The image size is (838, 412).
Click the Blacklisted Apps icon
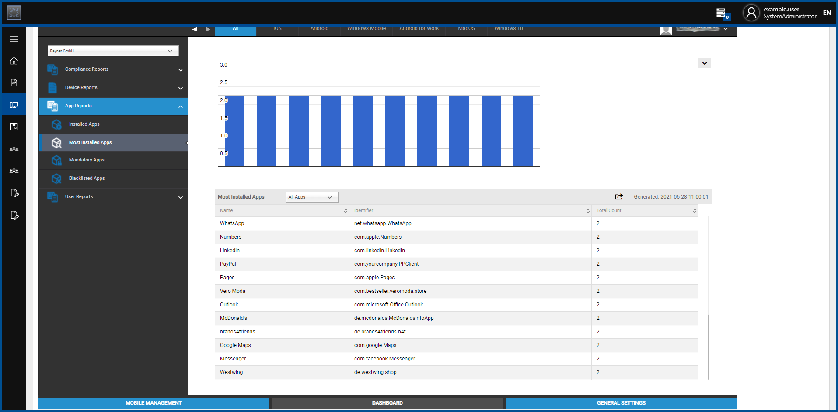click(x=56, y=179)
